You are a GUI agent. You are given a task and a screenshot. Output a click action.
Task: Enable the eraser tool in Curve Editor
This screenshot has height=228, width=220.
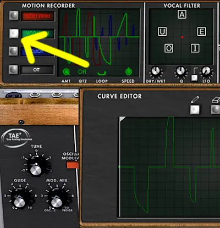pyautogui.click(x=216, y=109)
